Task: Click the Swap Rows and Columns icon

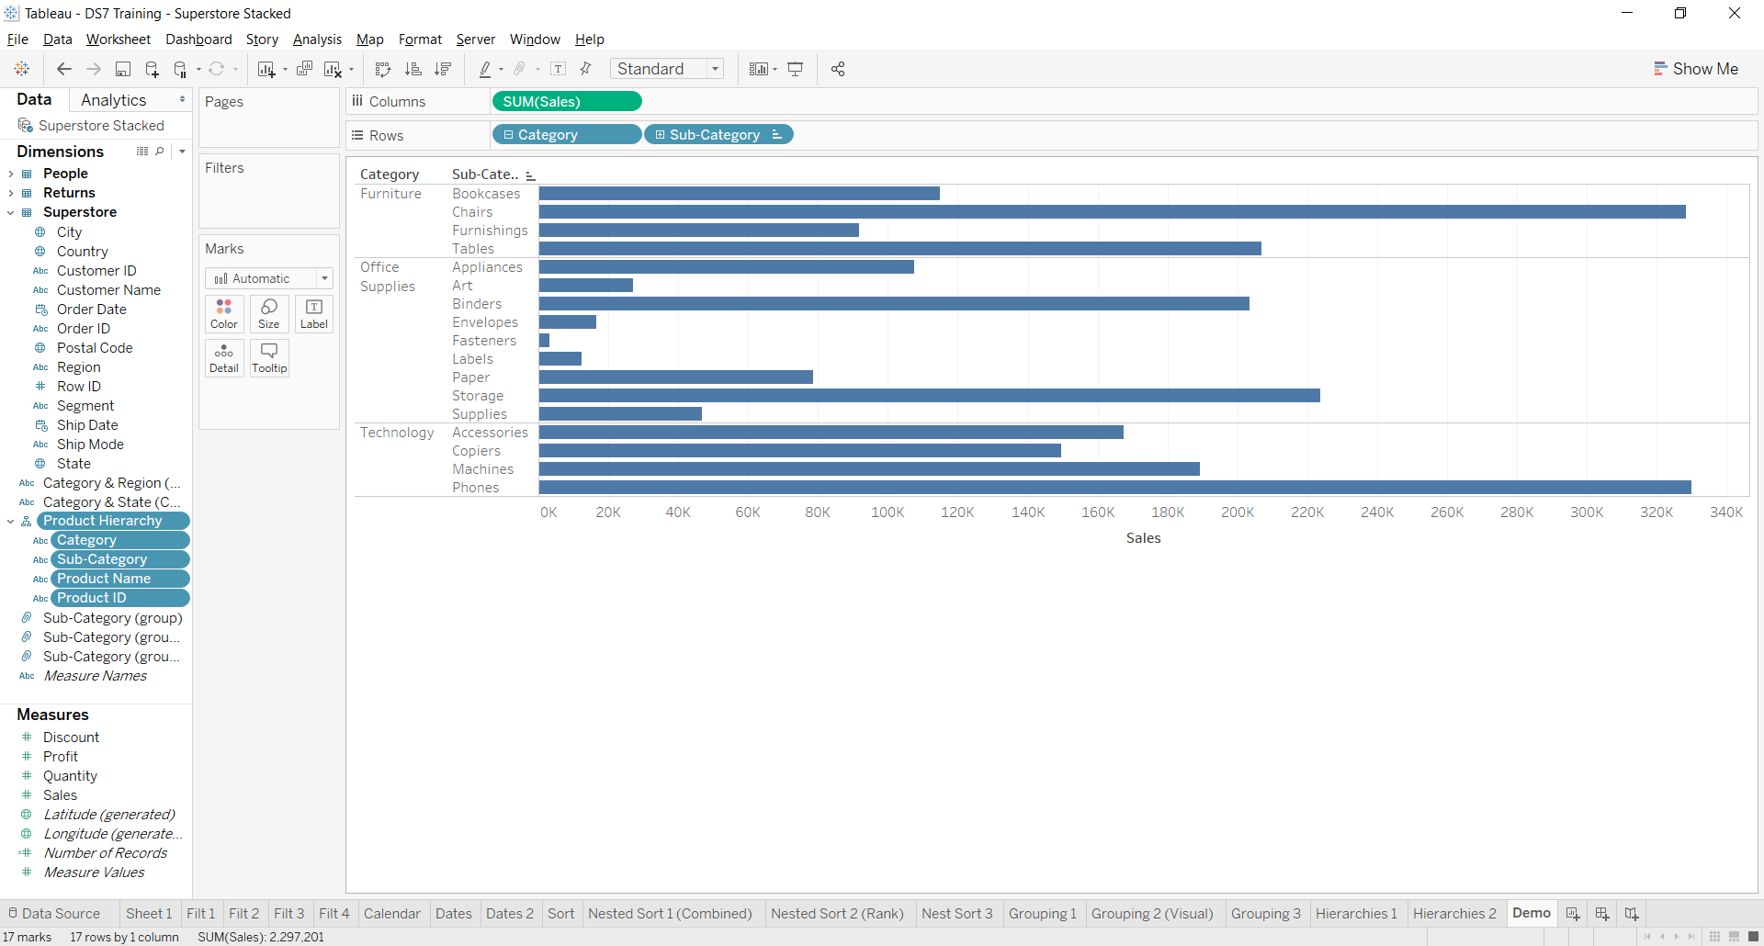Action: (383, 69)
